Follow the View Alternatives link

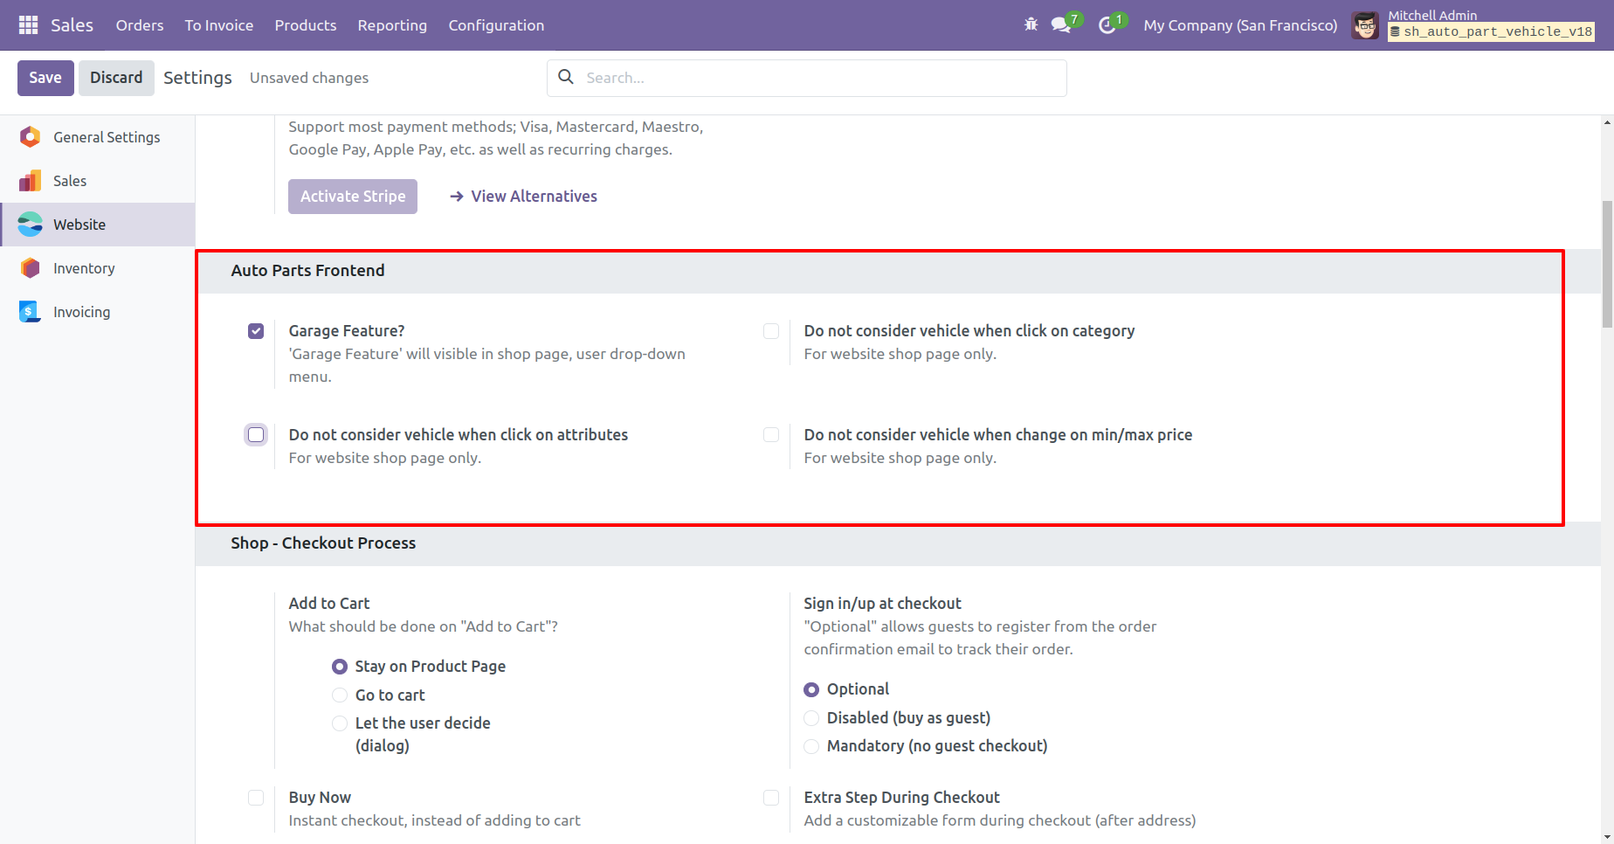pyautogui.click(x=534, y=197)
